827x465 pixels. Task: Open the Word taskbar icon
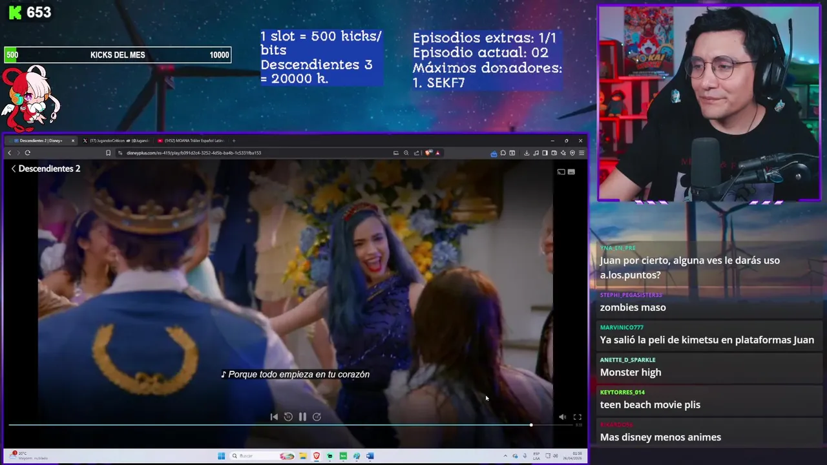pyautogui.click(x=370, y=456)
